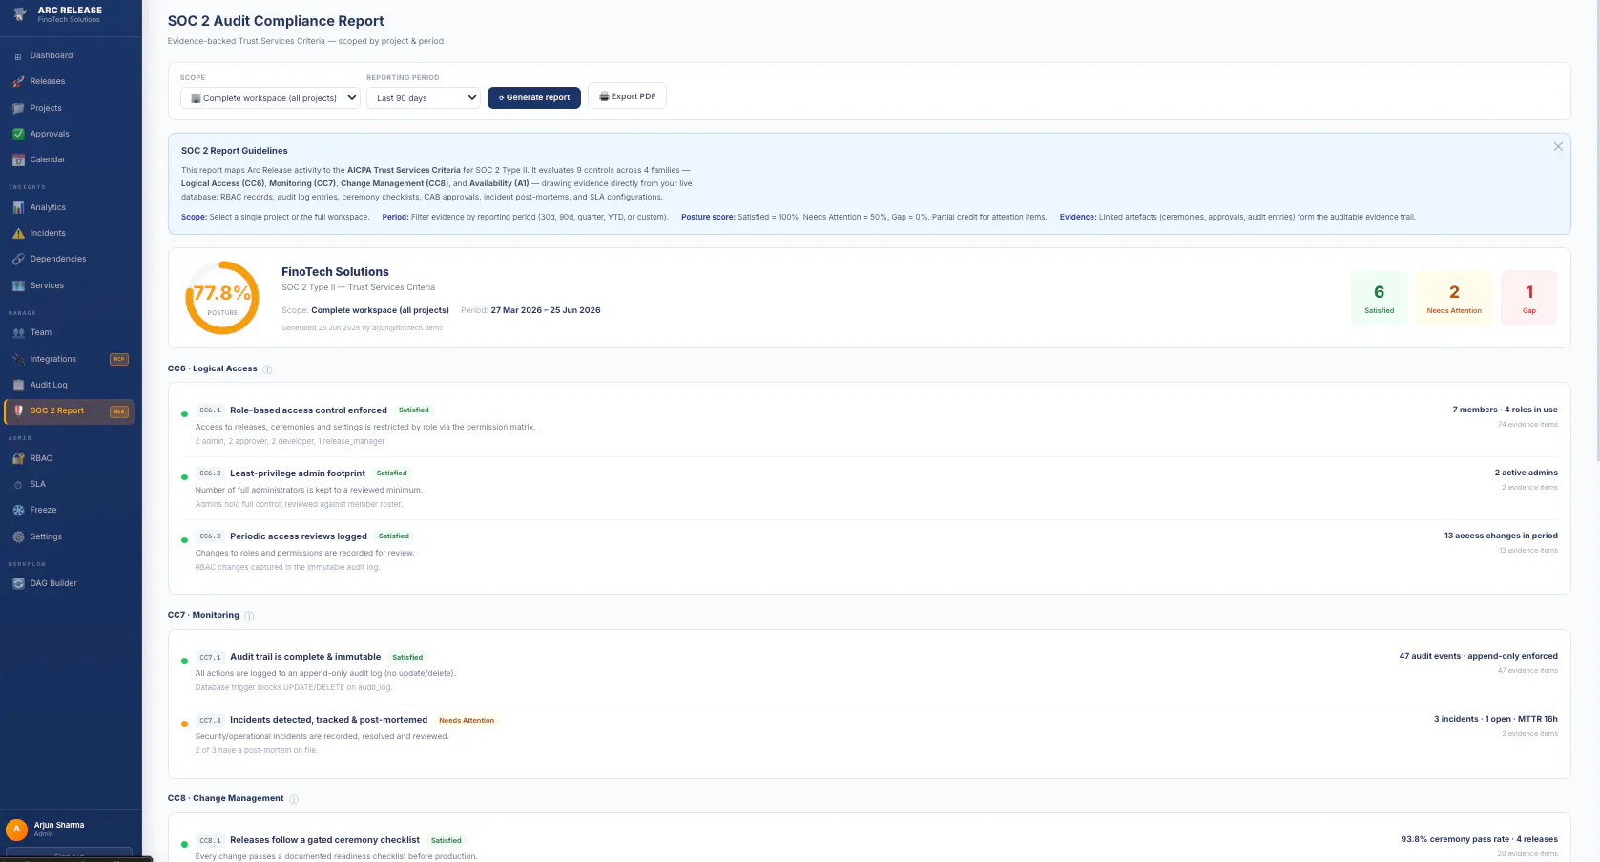
Task: Click Arjun Sharma's avatar
Action: pyautogui.click(x=16, y=829)
